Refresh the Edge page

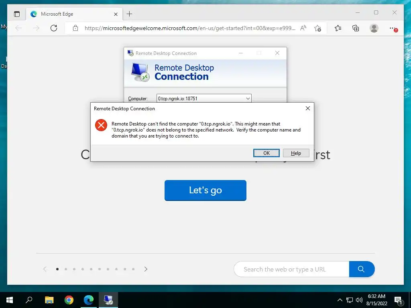(54, 28)
